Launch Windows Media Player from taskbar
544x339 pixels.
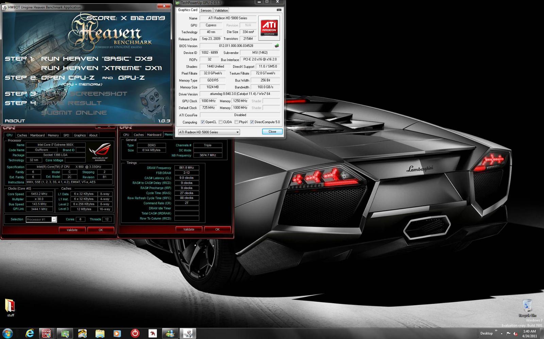117,333
